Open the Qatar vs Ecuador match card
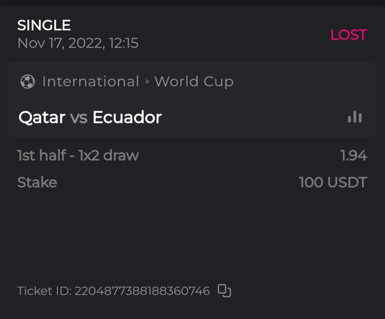385x319 pixels. click(238, 117)
